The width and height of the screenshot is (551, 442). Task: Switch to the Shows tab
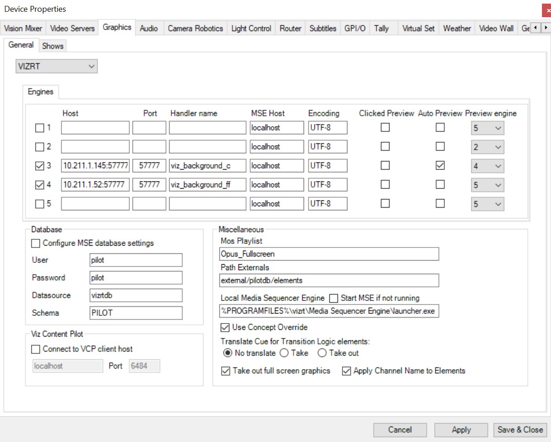click(53, 46)
